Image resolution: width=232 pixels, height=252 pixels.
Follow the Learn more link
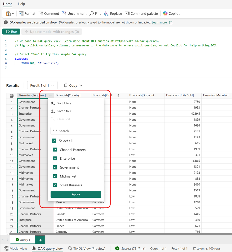tap(159, 22)
